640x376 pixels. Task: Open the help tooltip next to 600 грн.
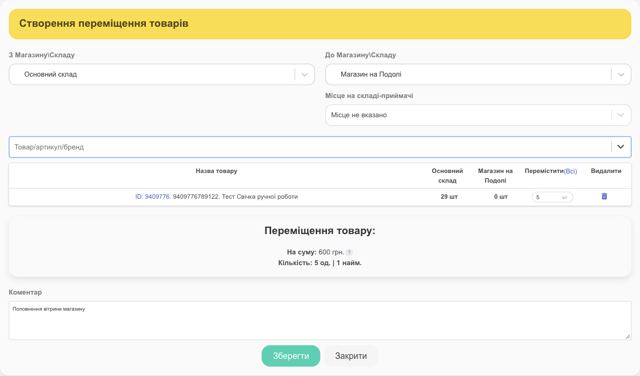pos(349,252)
